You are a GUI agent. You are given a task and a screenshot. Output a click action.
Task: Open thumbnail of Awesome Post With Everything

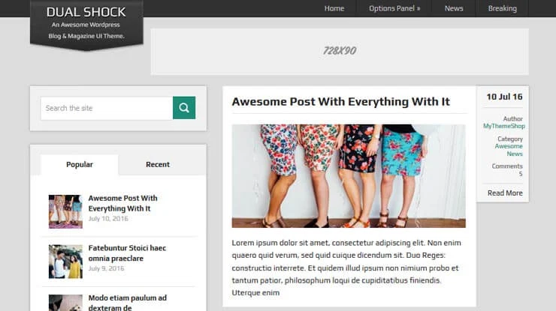click(x=65, y=211)
